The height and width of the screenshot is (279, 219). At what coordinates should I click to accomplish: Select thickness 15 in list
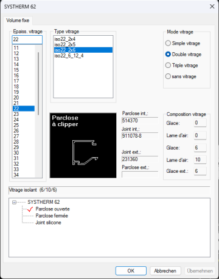point(24,70)
